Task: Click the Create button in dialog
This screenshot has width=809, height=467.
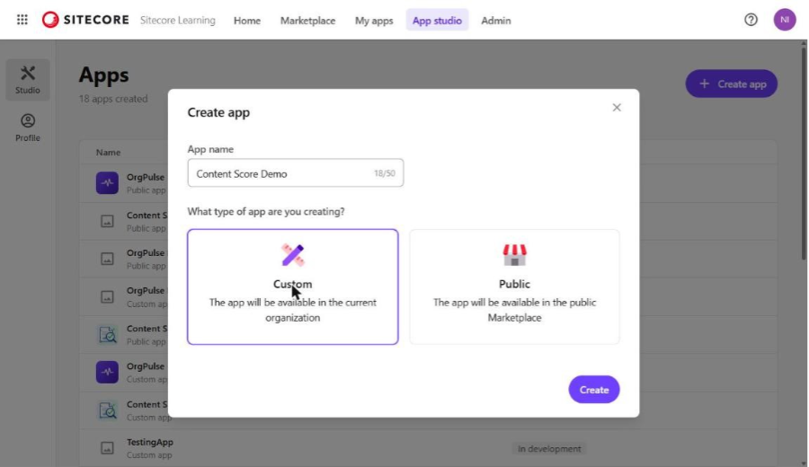Action: coord(594,390)
